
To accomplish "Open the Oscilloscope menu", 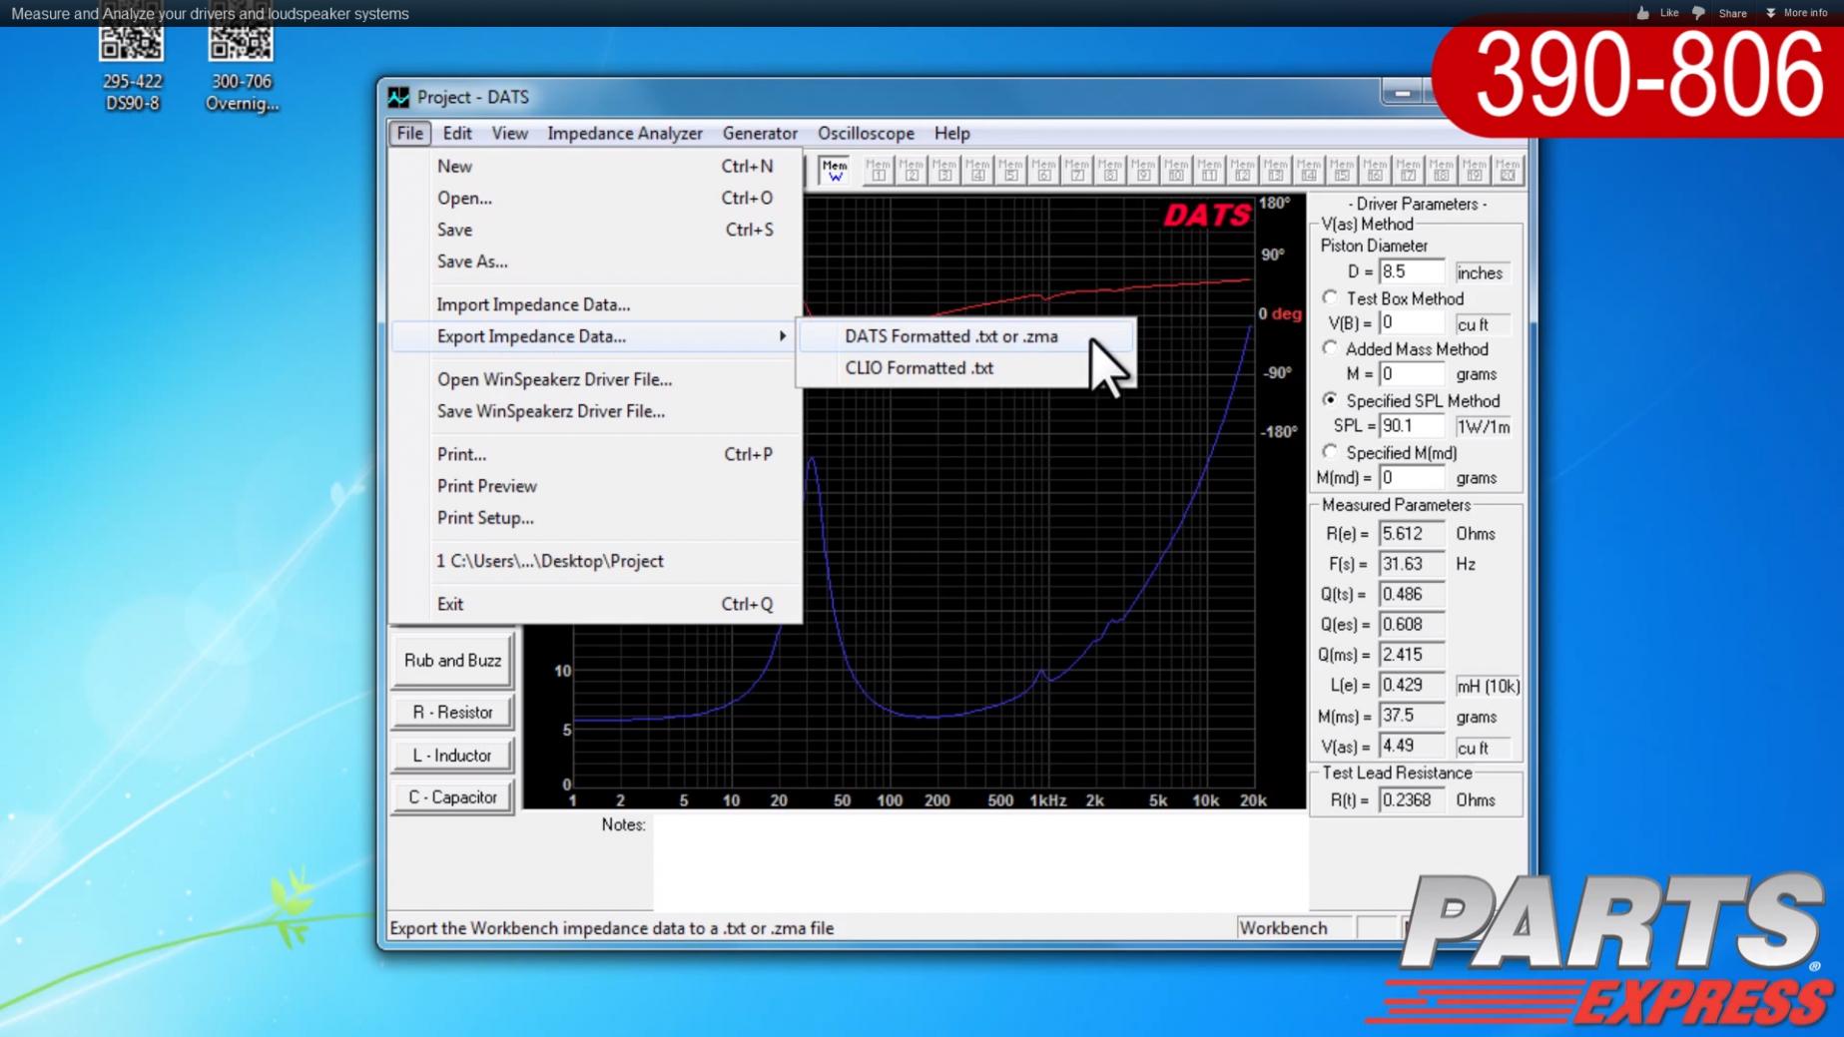I will pyautogui.click(x=866, y=133).
